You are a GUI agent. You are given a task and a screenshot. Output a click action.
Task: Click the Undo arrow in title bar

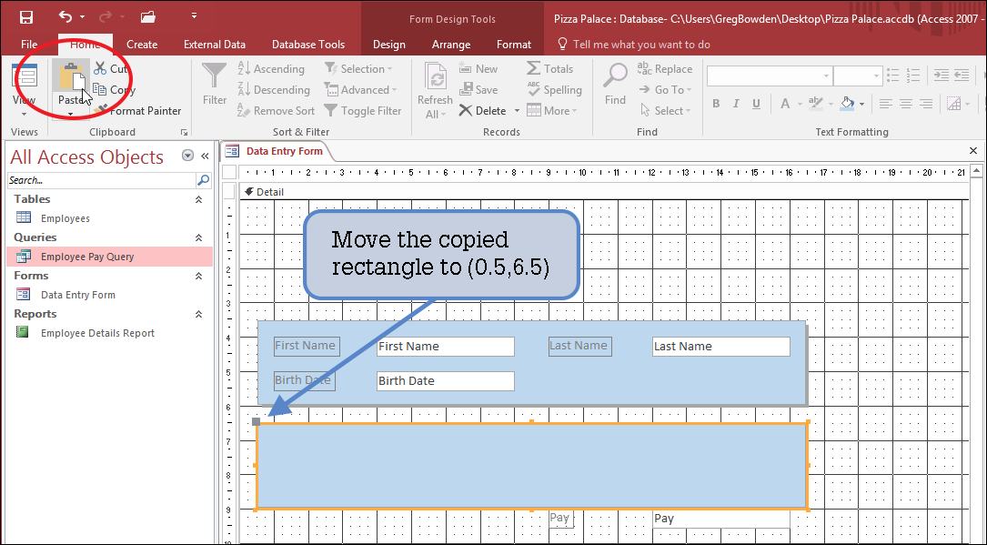tap(65, 16)
